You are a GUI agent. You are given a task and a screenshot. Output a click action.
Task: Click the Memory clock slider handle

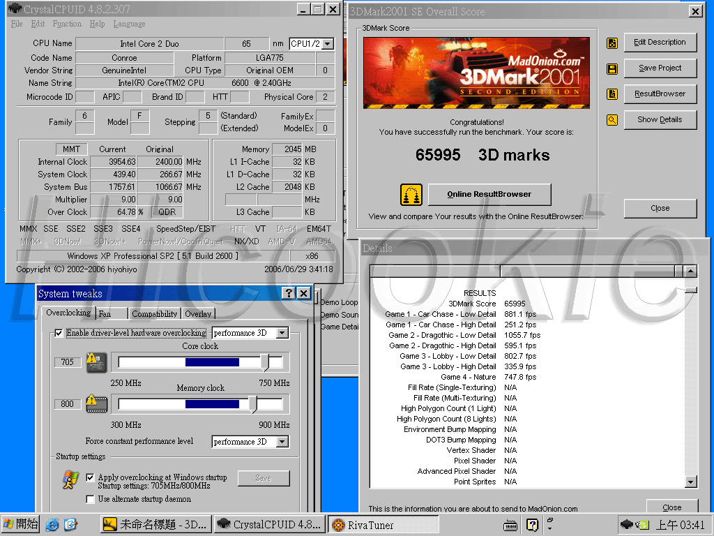tap(252, 404)
